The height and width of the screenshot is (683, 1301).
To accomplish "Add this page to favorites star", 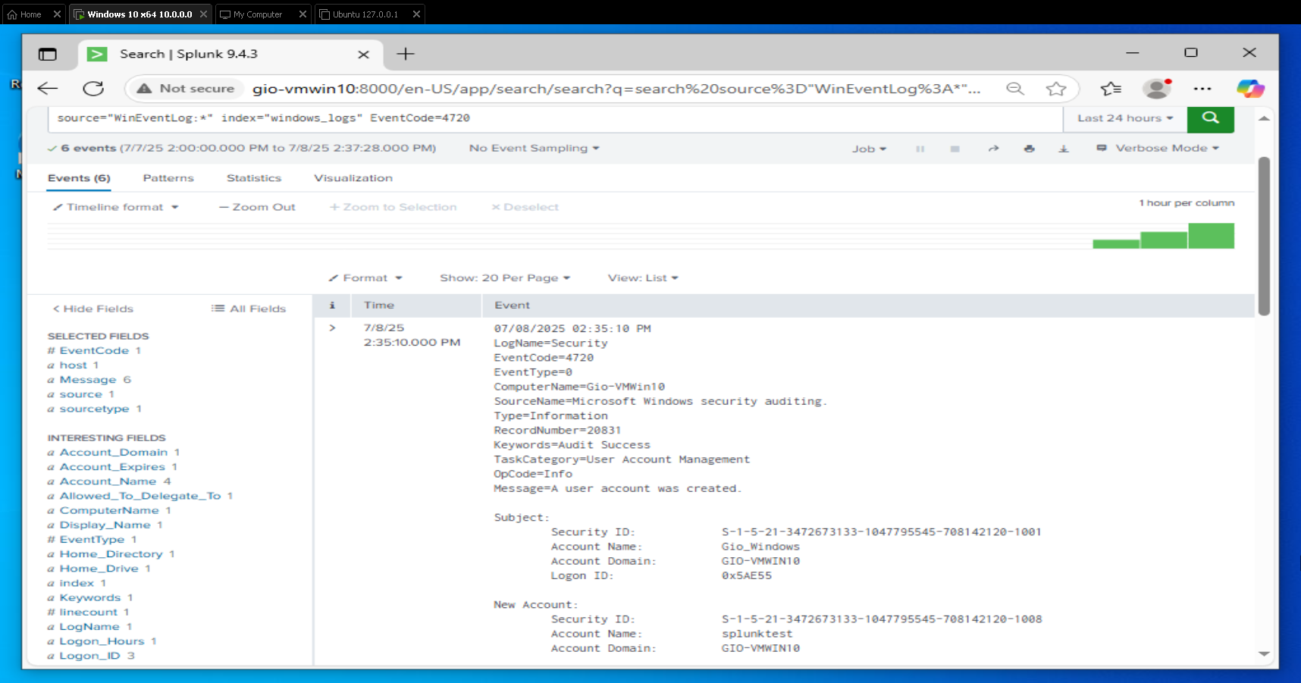I will tap(1055, 89).
